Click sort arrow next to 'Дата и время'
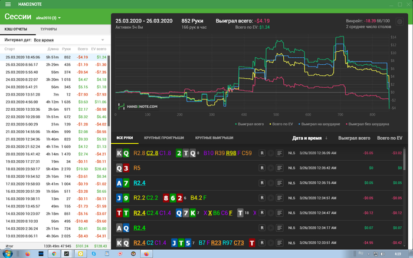This screenshot has height=258, width=413. point(326,138)
